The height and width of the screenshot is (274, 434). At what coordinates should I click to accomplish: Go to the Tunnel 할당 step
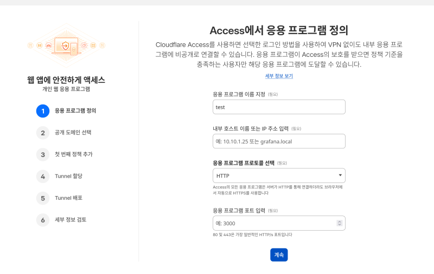(68, 176)
